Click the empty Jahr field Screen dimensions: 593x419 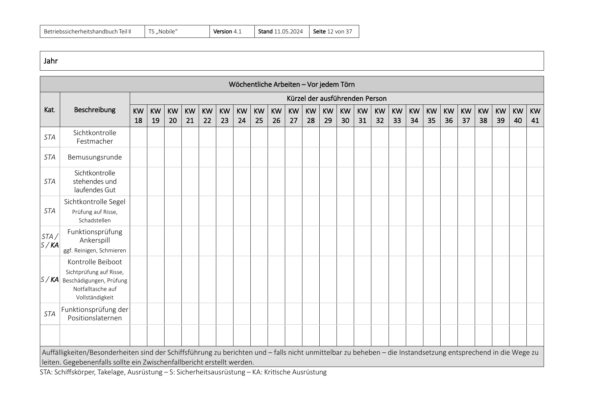tap(292, 61)
